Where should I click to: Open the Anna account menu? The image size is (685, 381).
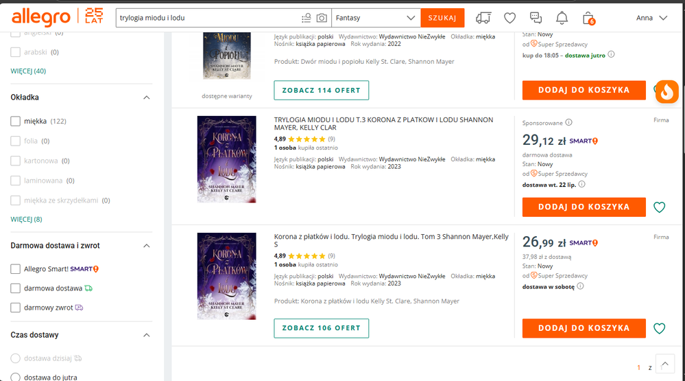tap(651, 18)
